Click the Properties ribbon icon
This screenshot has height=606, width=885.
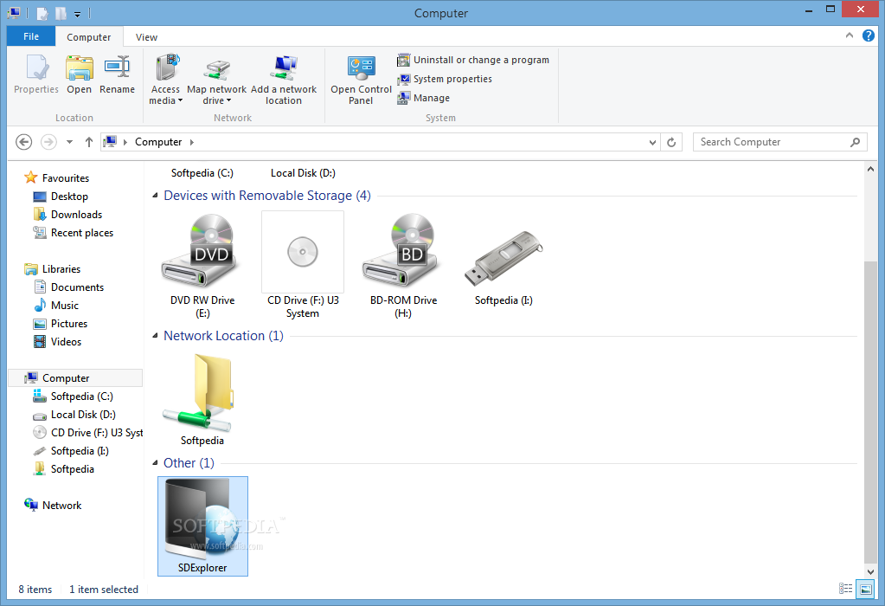[36, 74]
